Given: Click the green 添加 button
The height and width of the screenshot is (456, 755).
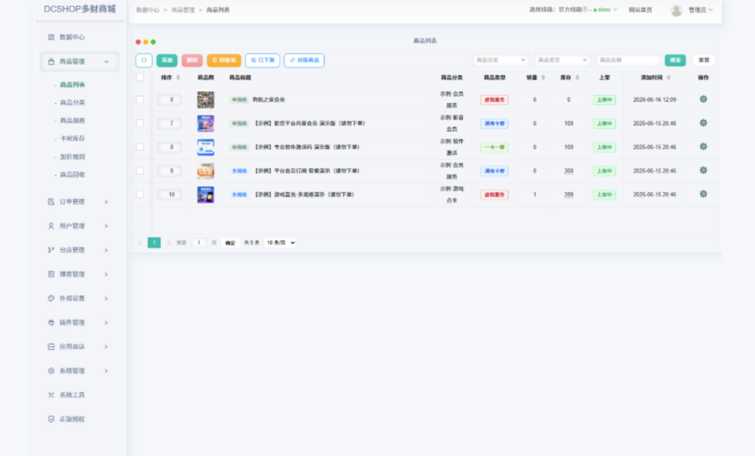Looking at the screenshot, I should [167, 60].
